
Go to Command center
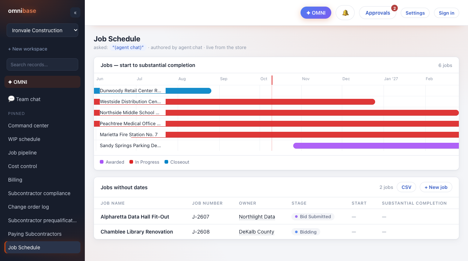[42, 126]
